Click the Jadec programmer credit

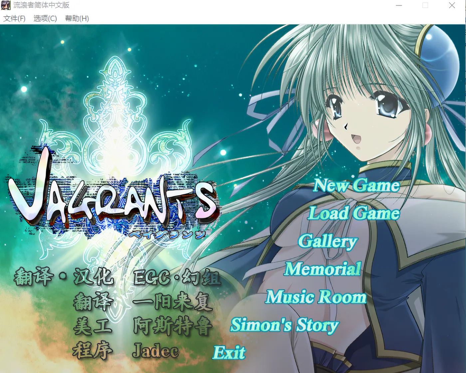(155, 351)
